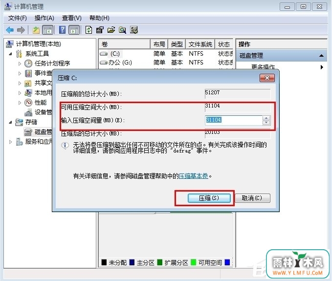Click the Device Manager tree icon
This screenshot has height=281, width=332.
point(28,112)
